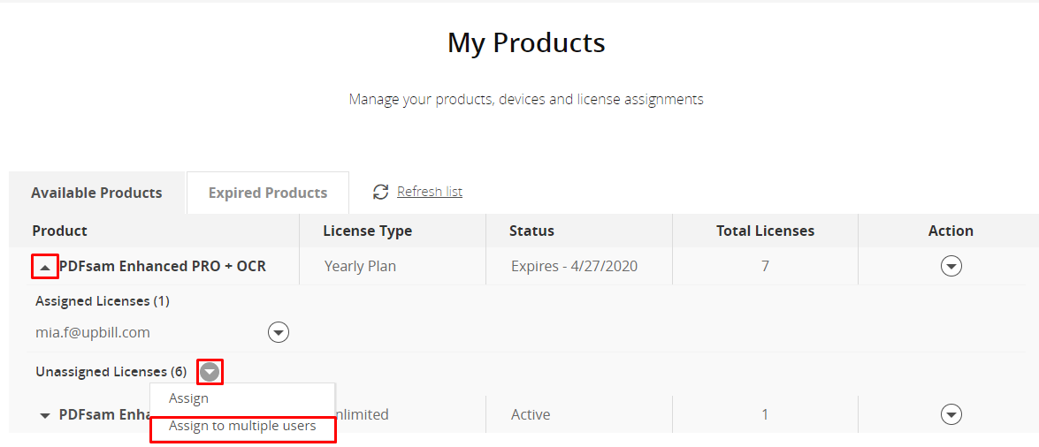Click the Status column header
This screenshot has width=1039, height=447.
coord(531,231)
